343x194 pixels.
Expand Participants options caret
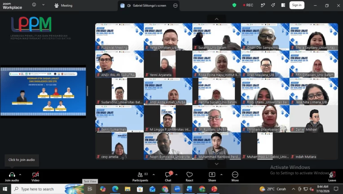click(x=154, y=175)
